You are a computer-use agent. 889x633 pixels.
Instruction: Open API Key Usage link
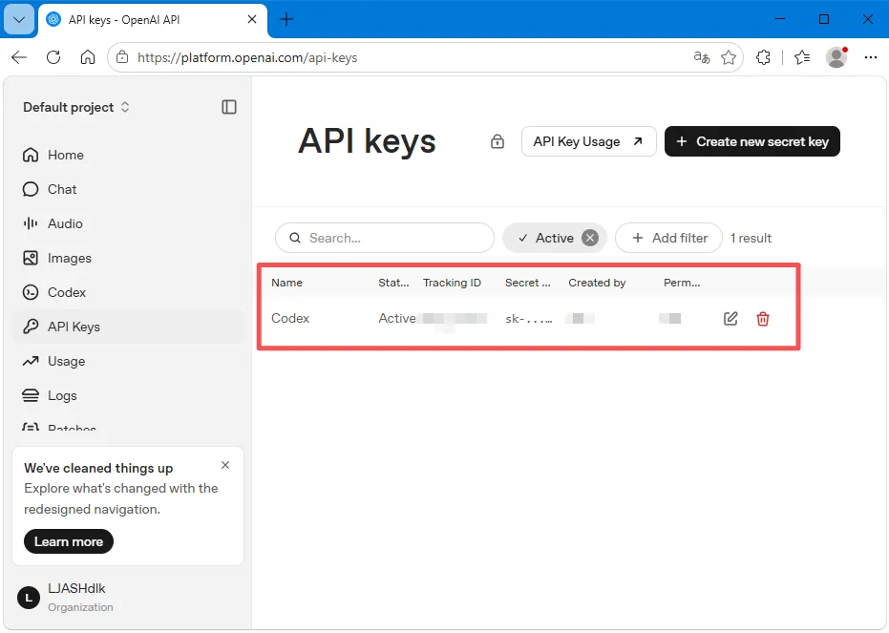tap(588, 141)
